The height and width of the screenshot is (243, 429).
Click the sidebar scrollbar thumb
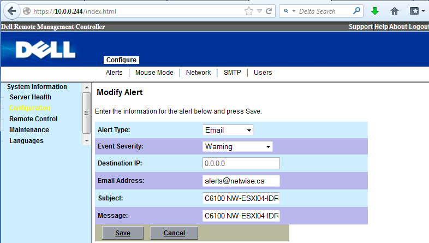[x=86, y=113]
